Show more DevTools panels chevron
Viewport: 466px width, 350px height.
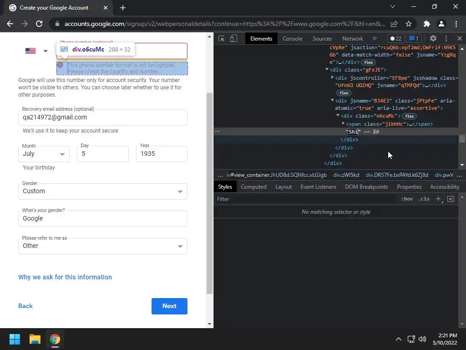[x=375, y=38]
